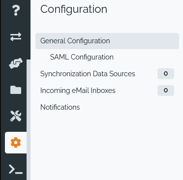Image resolution: width=183 pixels, height=180 pixels.
Task: Click blank space right of General Configuration label
Action: [144, 41]
